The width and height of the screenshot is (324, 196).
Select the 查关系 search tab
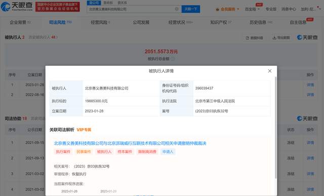122,3
